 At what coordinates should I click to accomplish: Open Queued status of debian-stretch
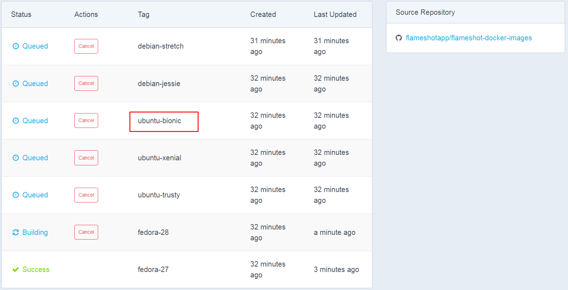35,46
